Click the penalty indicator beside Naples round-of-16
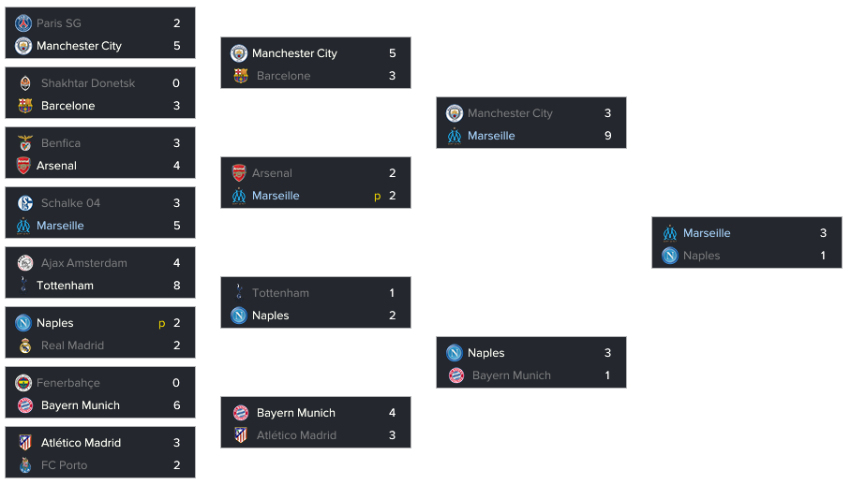This screenshot has width=851, height=485. 161,324
